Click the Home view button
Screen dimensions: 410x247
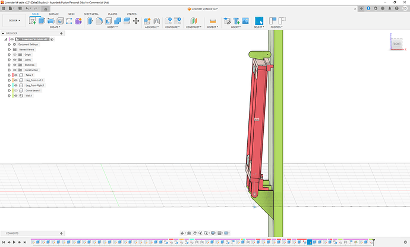46,9
